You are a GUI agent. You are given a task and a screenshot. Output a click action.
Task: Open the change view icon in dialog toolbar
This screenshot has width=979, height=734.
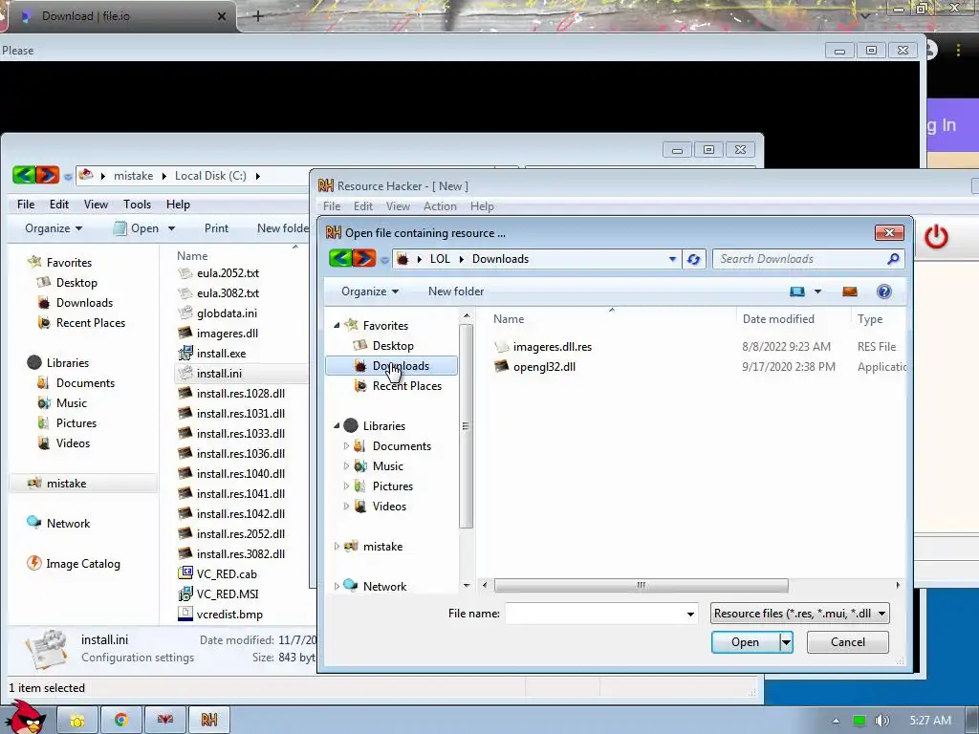(x=797, y=291)
